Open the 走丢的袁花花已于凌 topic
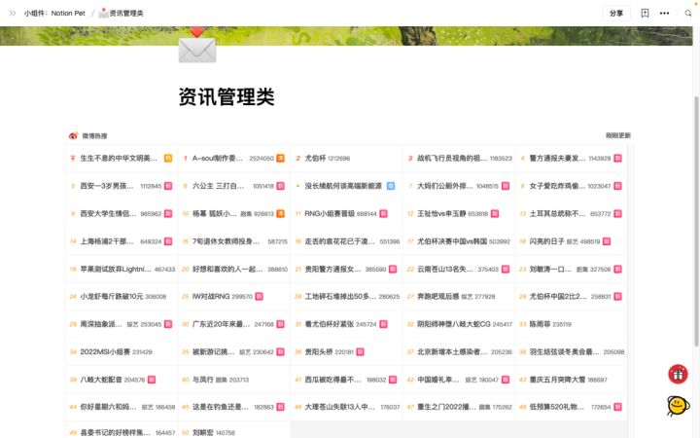 [x=340, y=241]
